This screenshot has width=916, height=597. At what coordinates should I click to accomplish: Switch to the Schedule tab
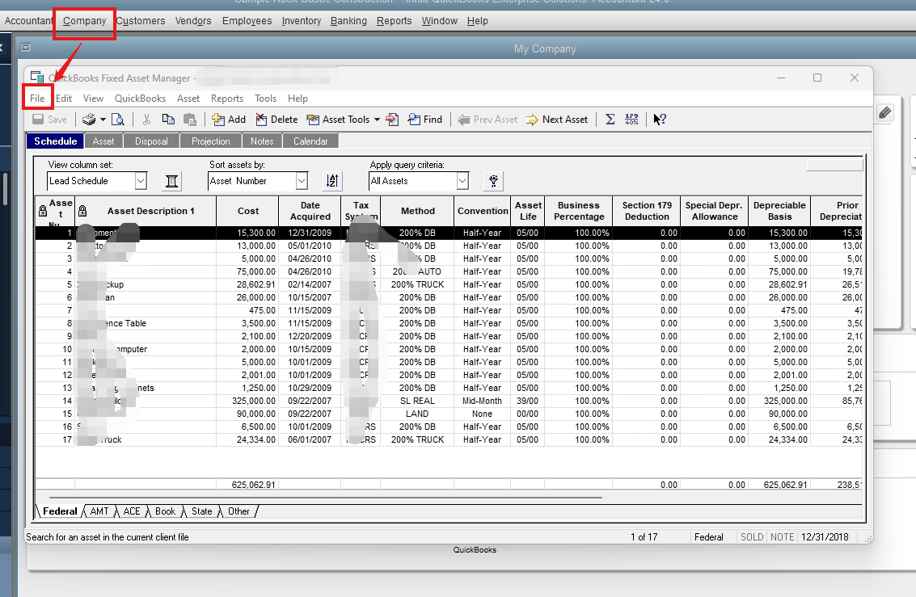56,141
